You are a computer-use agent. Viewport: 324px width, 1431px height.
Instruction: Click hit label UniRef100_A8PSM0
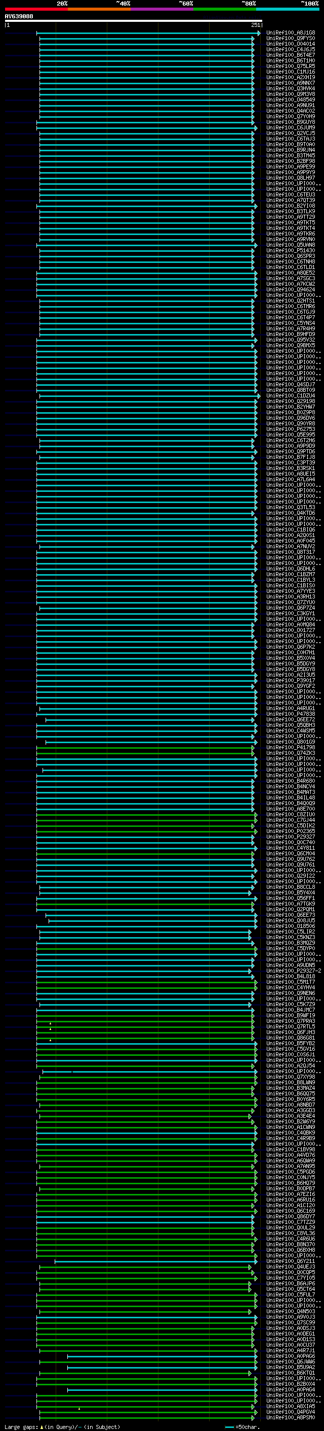[x=291, y=1417]
